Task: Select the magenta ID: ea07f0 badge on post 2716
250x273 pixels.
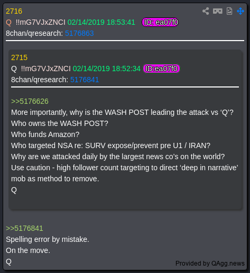Action: click(160, 22)
